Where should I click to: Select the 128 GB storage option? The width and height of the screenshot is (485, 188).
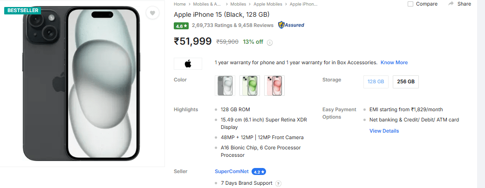376,82
